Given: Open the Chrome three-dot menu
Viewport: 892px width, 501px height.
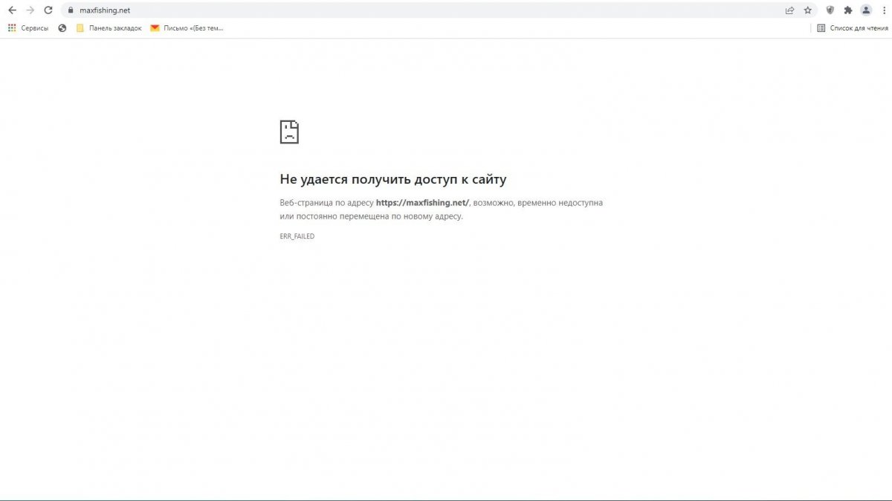Looking at the screenshot, I should (x=883, y=10).
